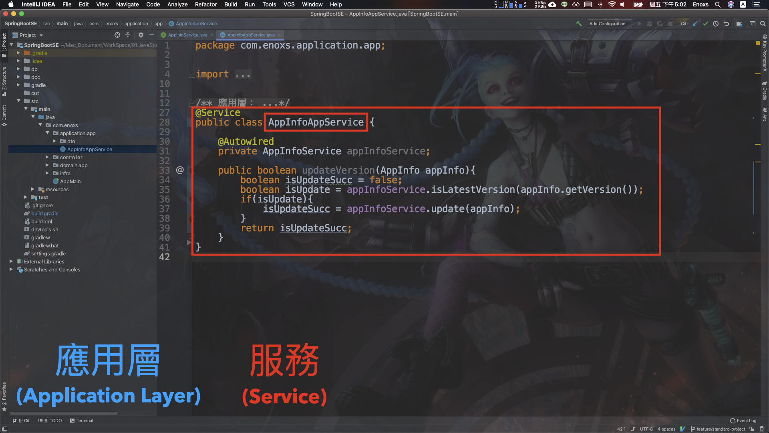Open the Refactor menu
This screenshot has height=433, width=769.
pos(205,4)
